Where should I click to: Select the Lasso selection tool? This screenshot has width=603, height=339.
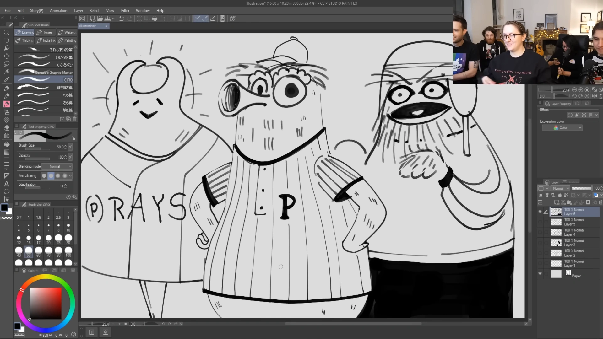pos(6,64)
